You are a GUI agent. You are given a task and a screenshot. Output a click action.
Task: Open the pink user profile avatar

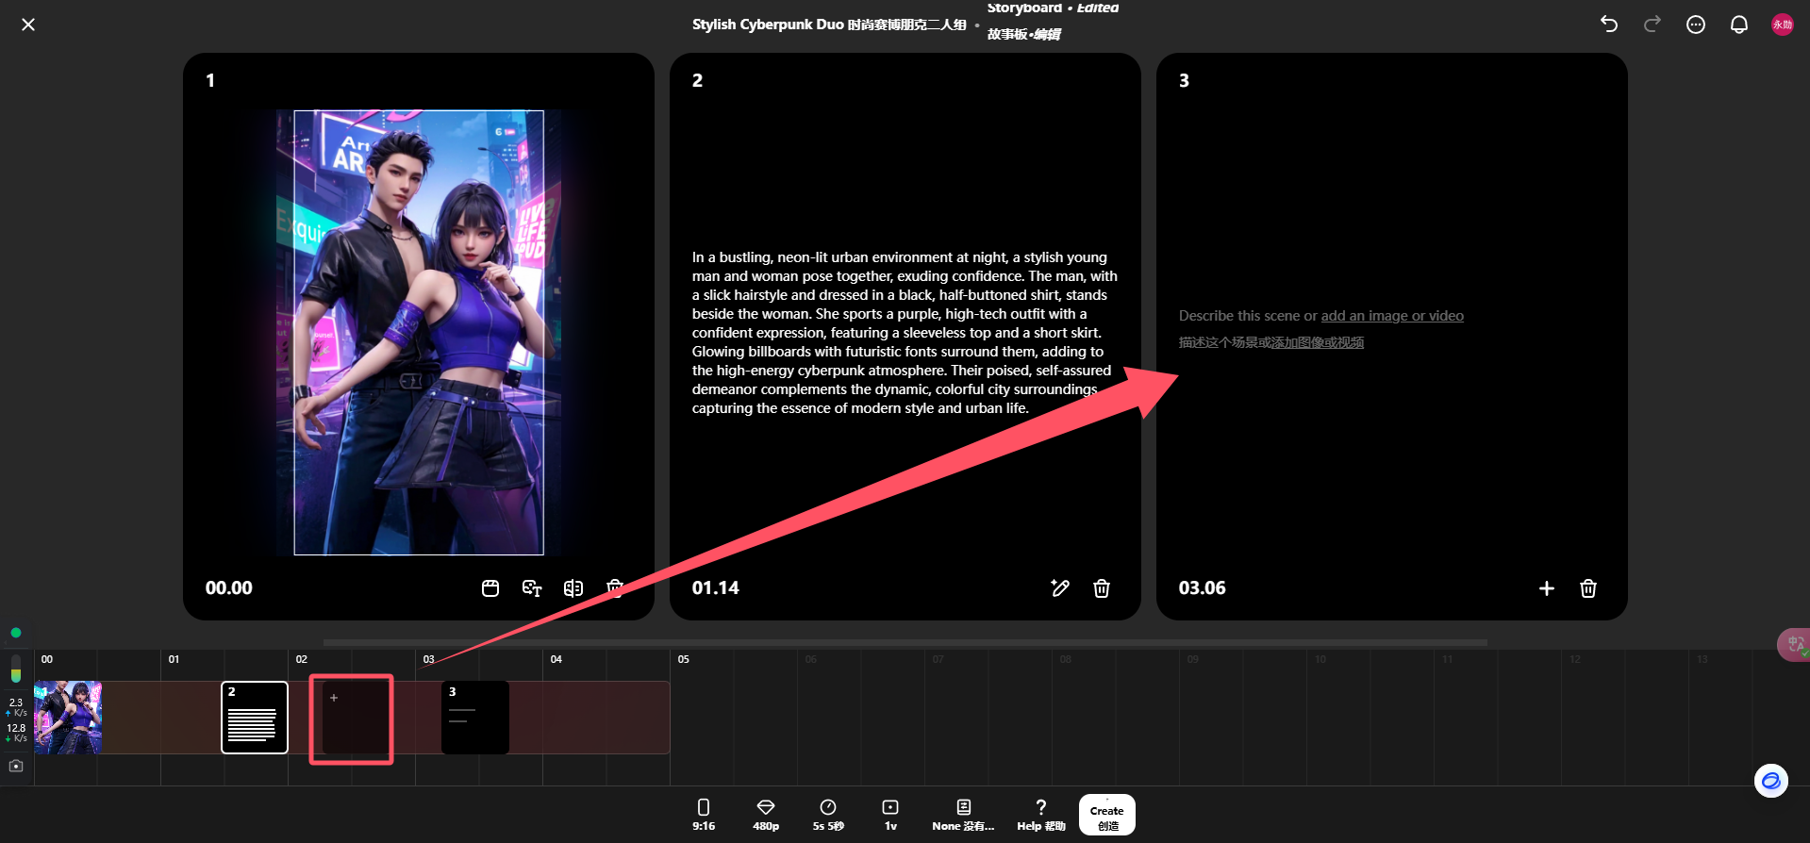(1783, 25)
